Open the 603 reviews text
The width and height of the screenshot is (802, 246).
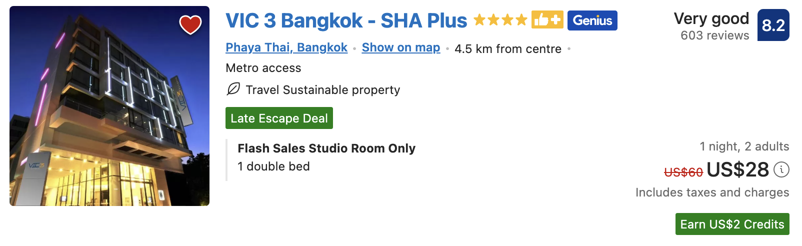[x=714, y=35]
